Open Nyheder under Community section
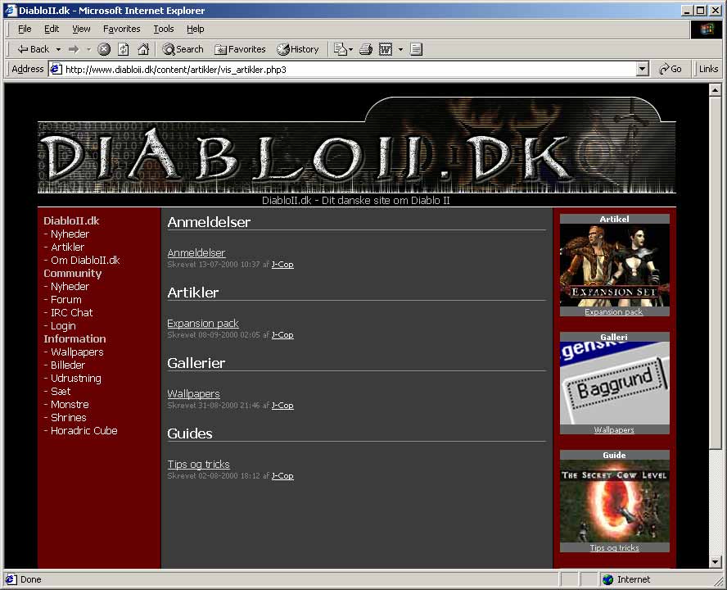Viewport: 727px width, 590px height. (70, 287)
